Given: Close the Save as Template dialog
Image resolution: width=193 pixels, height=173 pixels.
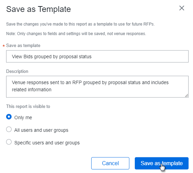Looking at the screenshot, I should pos(181,8).
